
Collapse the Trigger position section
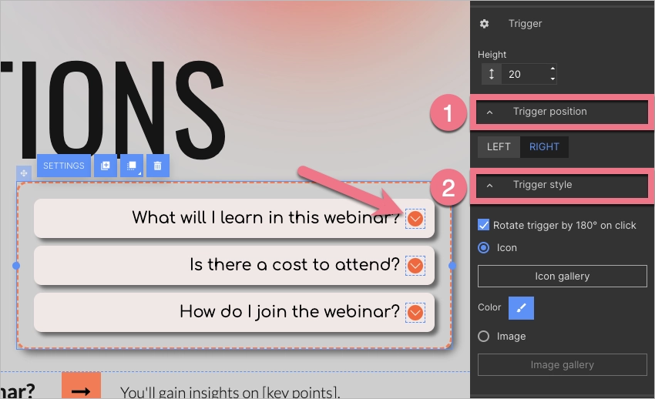(x=562, y=112)
